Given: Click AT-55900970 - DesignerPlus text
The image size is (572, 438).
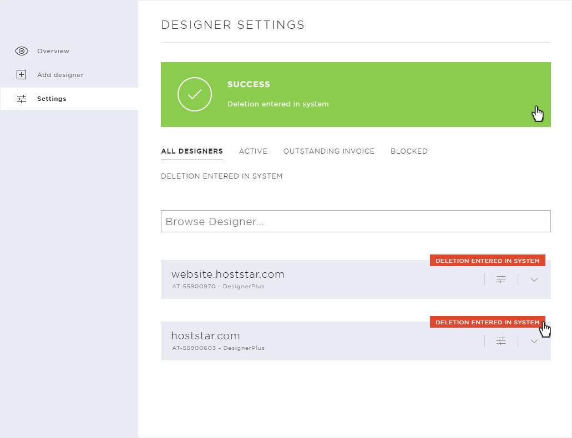Looking at the screenshot, I should (x=218, y=286).
